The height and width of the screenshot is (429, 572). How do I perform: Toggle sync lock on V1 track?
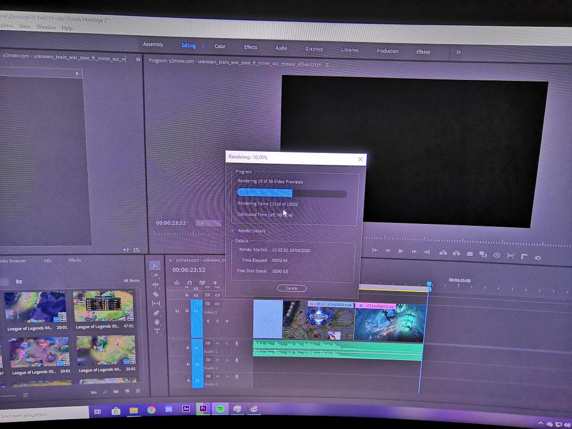click(x=208, y=303)
